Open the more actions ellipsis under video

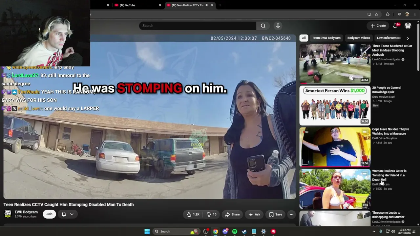tap(291, 214)
